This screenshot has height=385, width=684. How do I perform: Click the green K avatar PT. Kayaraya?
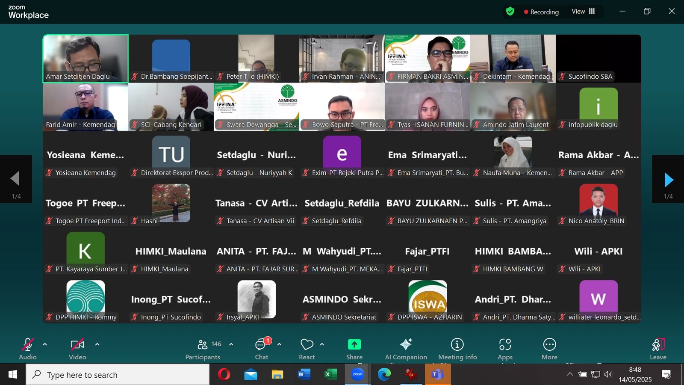(x=85, y=248)
